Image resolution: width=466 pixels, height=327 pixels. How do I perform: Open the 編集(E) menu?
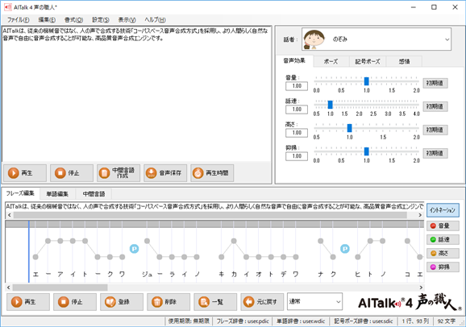pyautogui.click(x=47, y=20)
